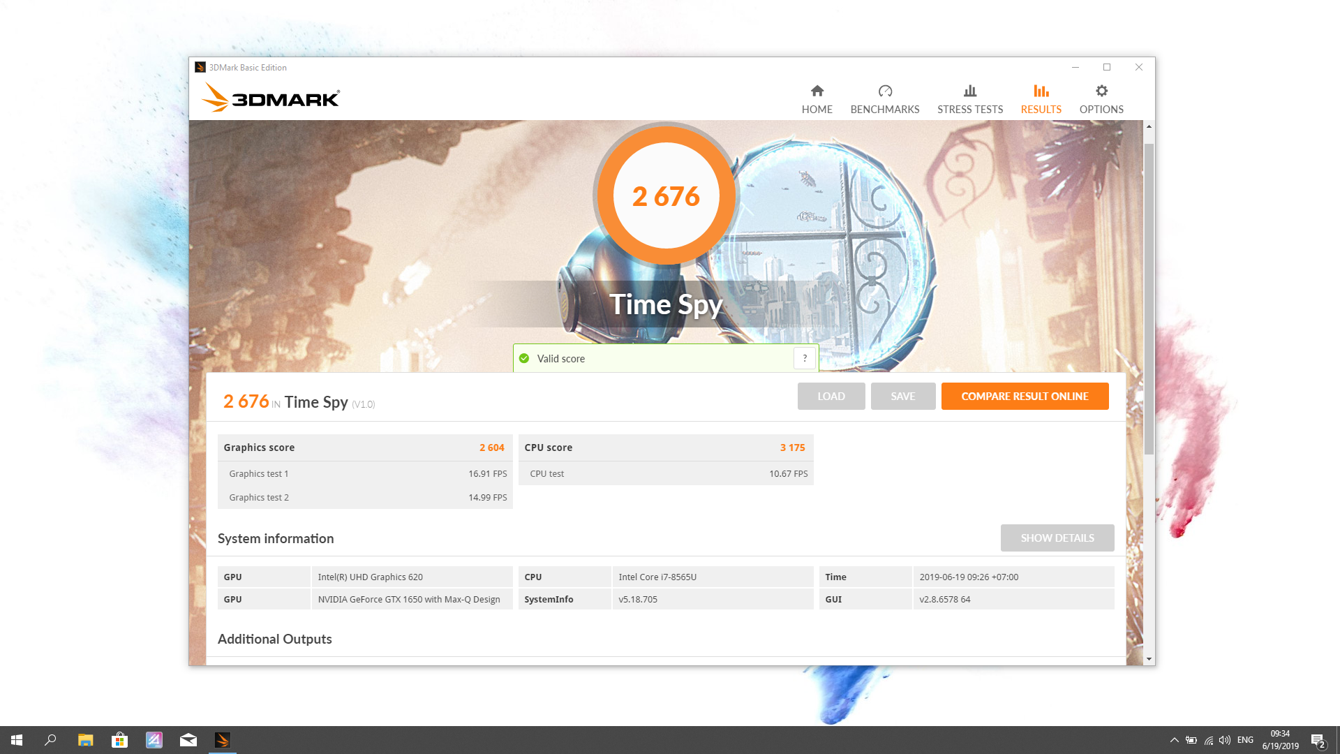
Task: Open the Windows Start menu
Action: click(x=17, y=740)
